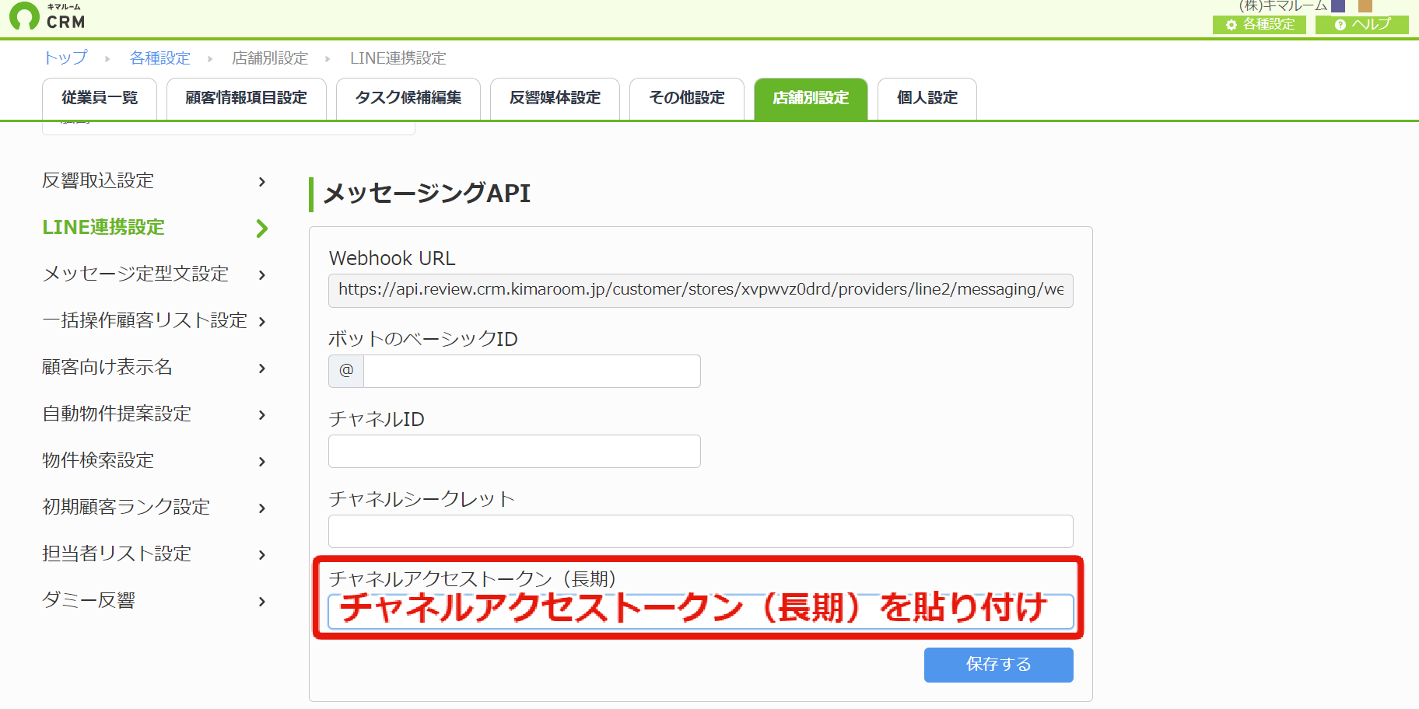
Task: Go to トップ breadcrumb link
Action: [65, 58]
